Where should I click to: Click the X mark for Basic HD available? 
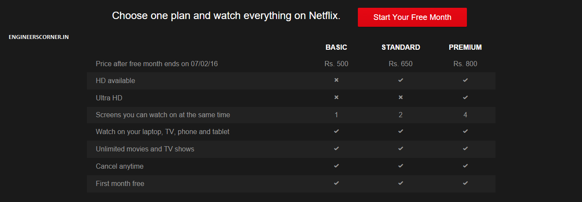(336, 80)
